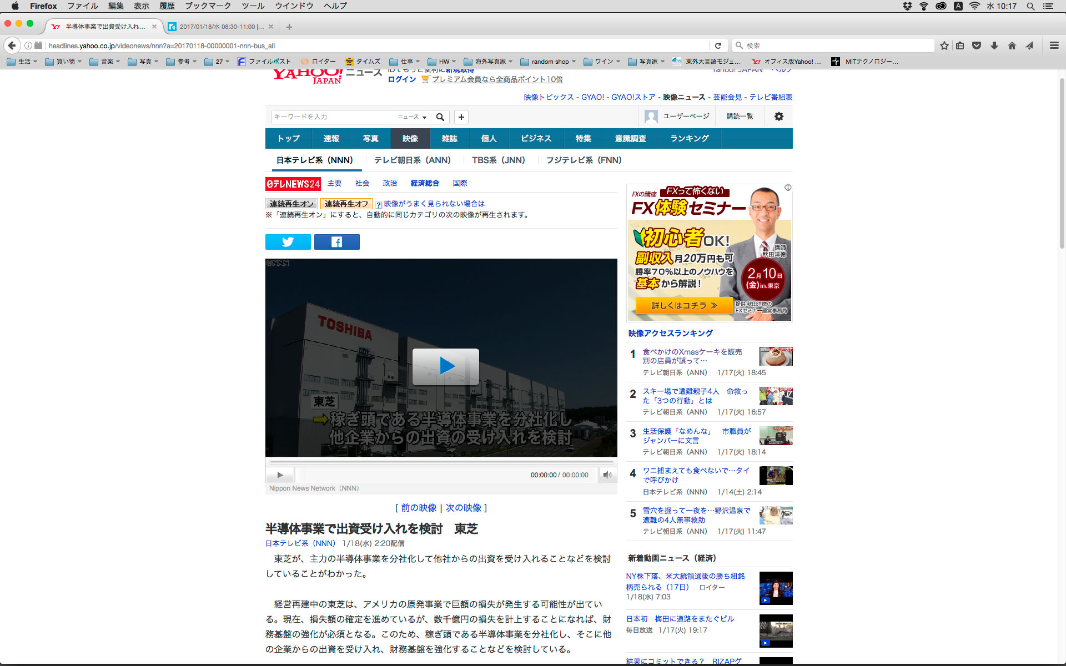Open the ブックマーク menu in the menu bar
1066x666 pixels.
(208, 6)
